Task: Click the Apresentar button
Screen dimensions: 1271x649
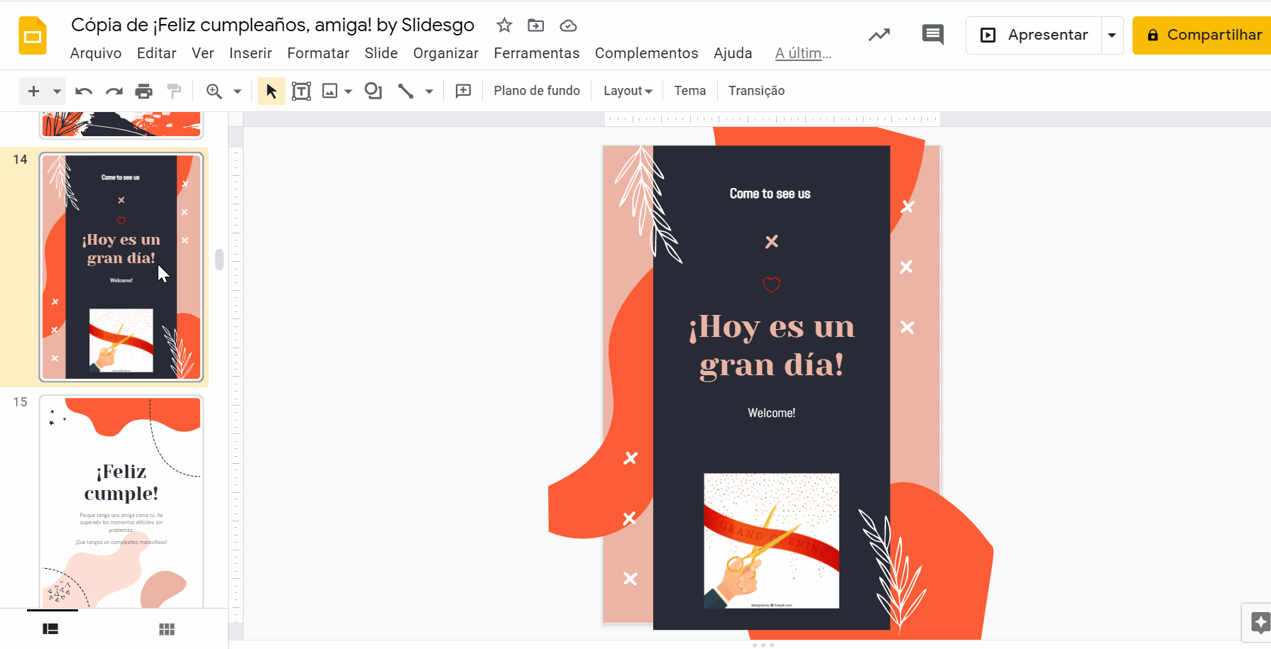Action: (1035, 35)
